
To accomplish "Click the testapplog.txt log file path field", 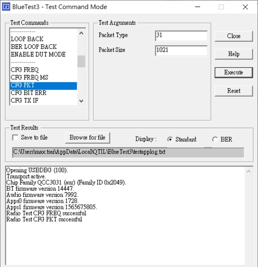I will click(128, 152).
